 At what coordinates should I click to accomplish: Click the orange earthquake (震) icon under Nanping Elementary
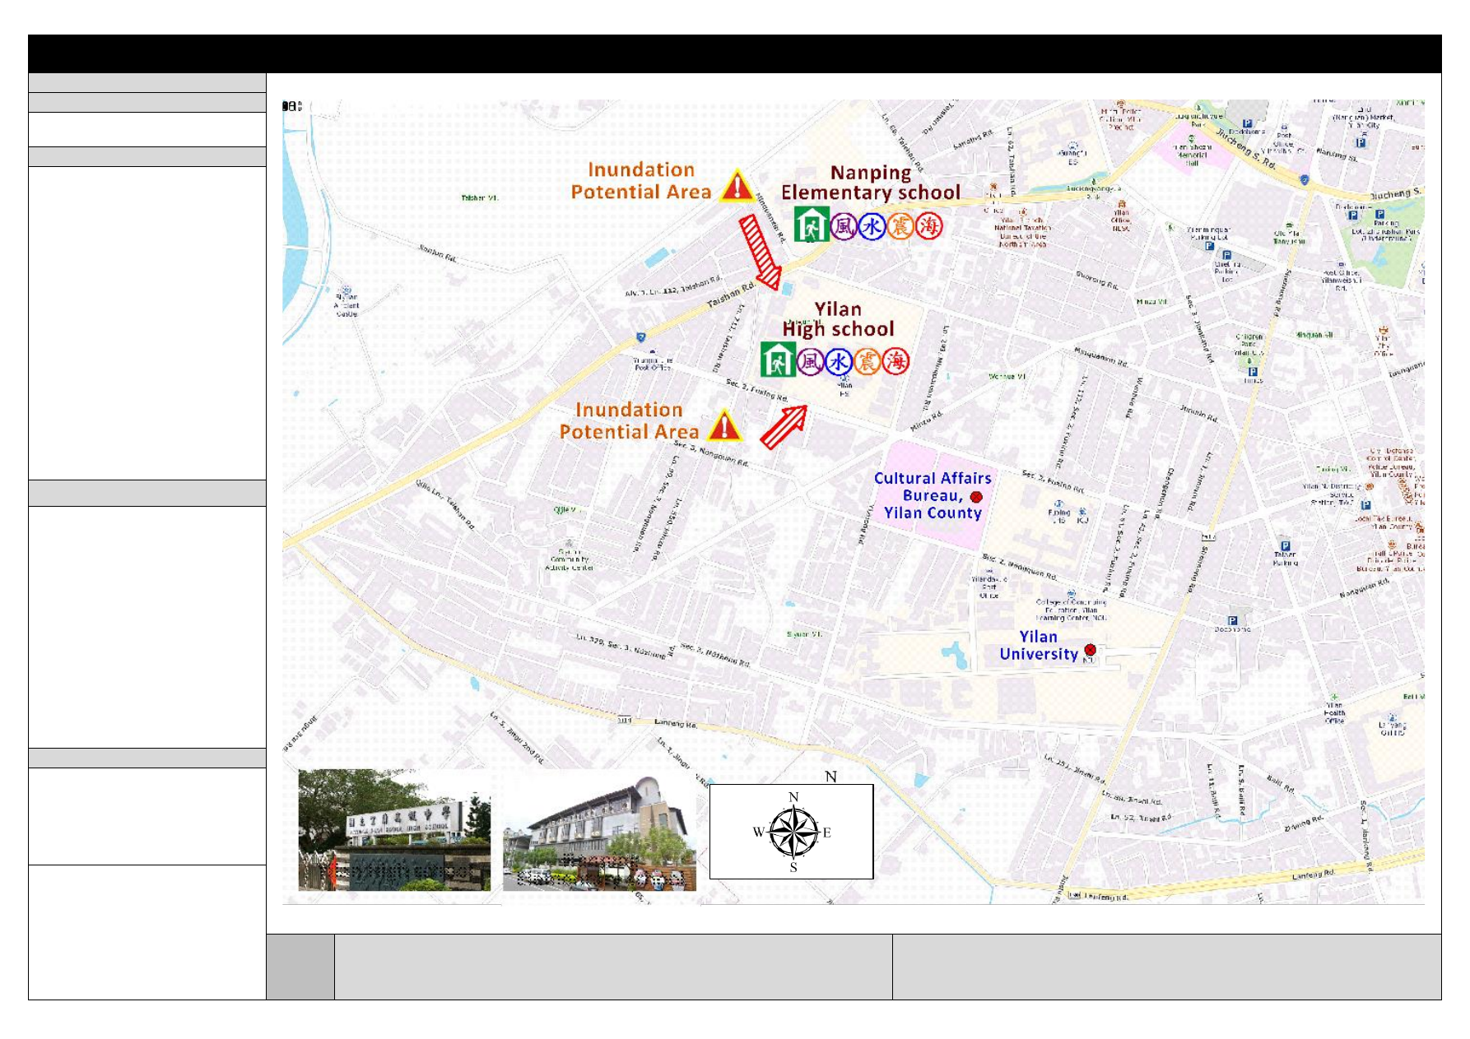click(900, 226)
